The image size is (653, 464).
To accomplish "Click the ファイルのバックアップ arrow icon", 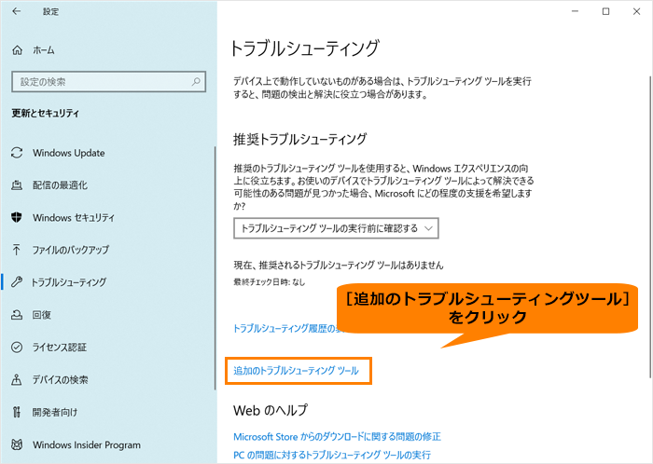I will coord(16,250).
